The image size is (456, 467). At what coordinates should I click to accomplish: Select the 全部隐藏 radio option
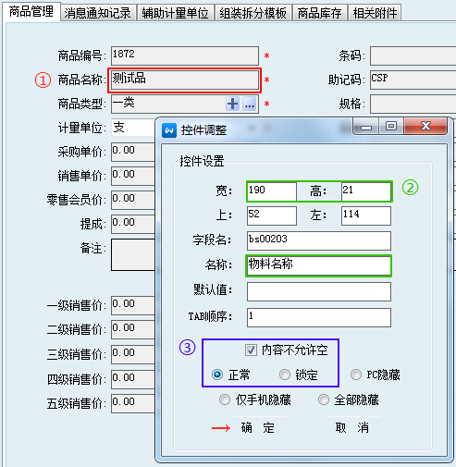coord(324,399)
